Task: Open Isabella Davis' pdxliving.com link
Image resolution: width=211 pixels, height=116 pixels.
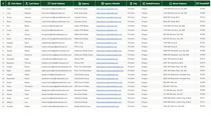Action: click(x=107, y=43)
